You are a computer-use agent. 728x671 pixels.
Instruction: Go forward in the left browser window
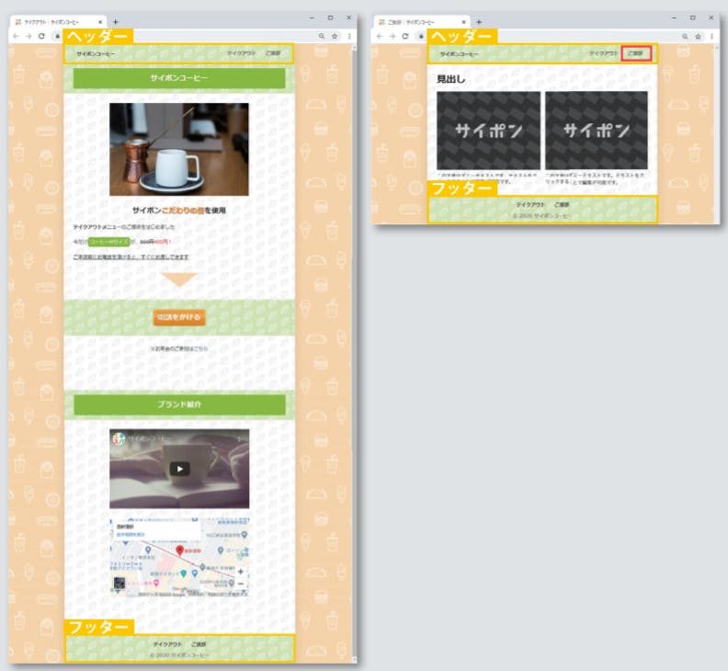point(28,36)
